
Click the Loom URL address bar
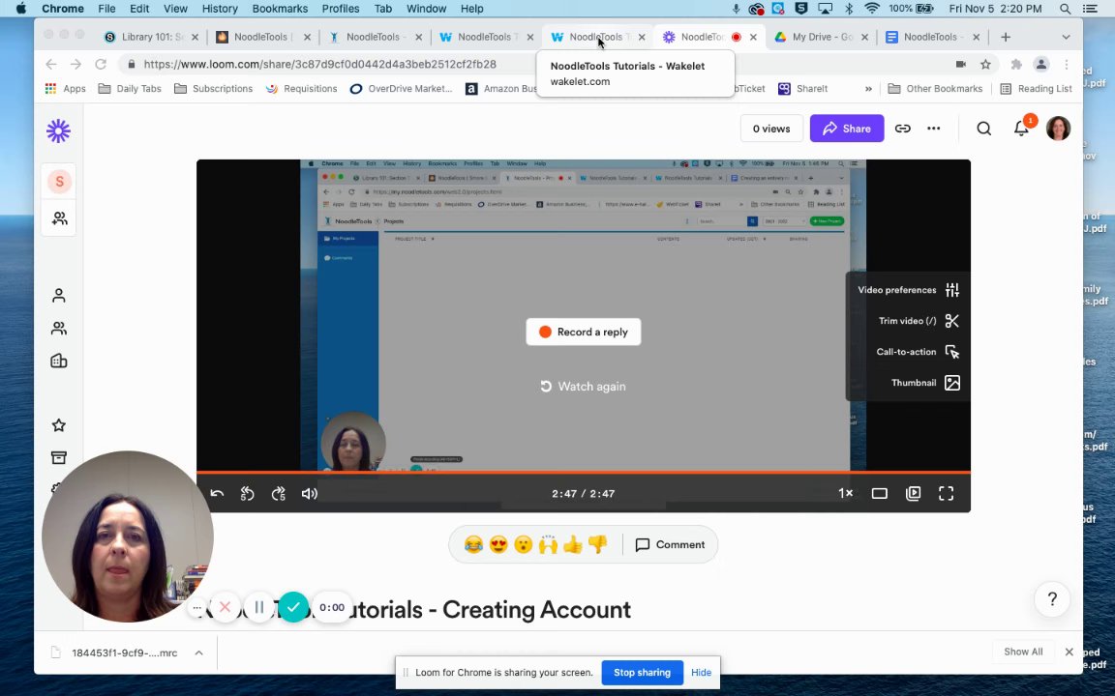[x=533, y=64]
